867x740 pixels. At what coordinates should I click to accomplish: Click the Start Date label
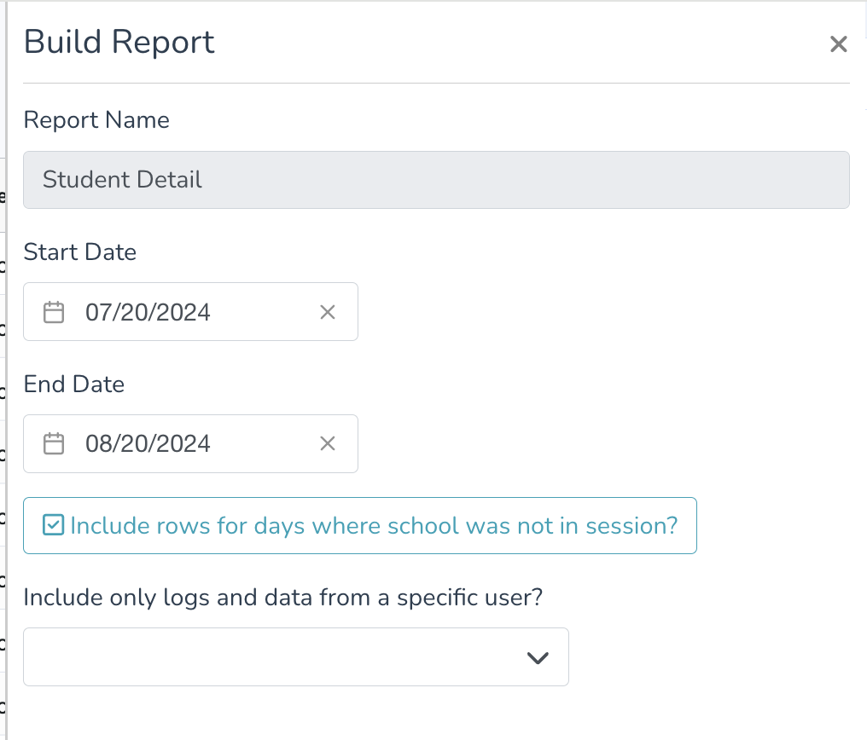pyautogui.click(x=79, y=251)
